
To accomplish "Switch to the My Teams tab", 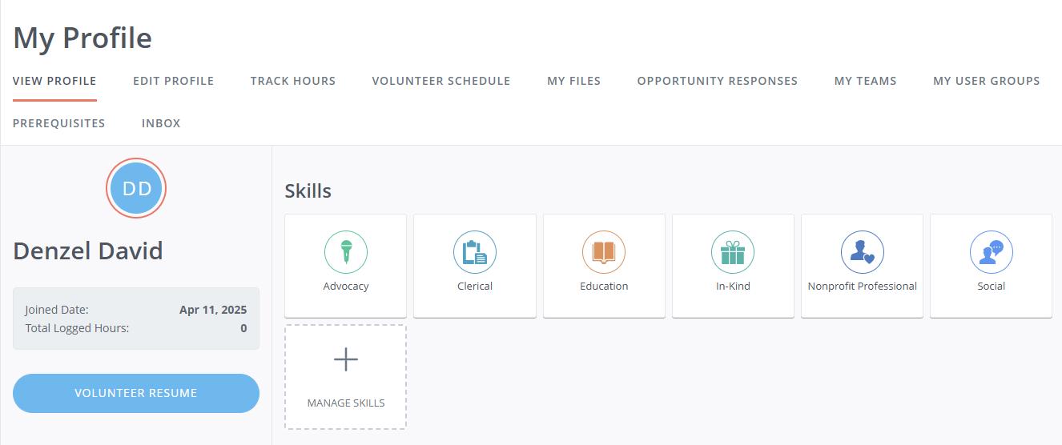I will click(865, 81).
